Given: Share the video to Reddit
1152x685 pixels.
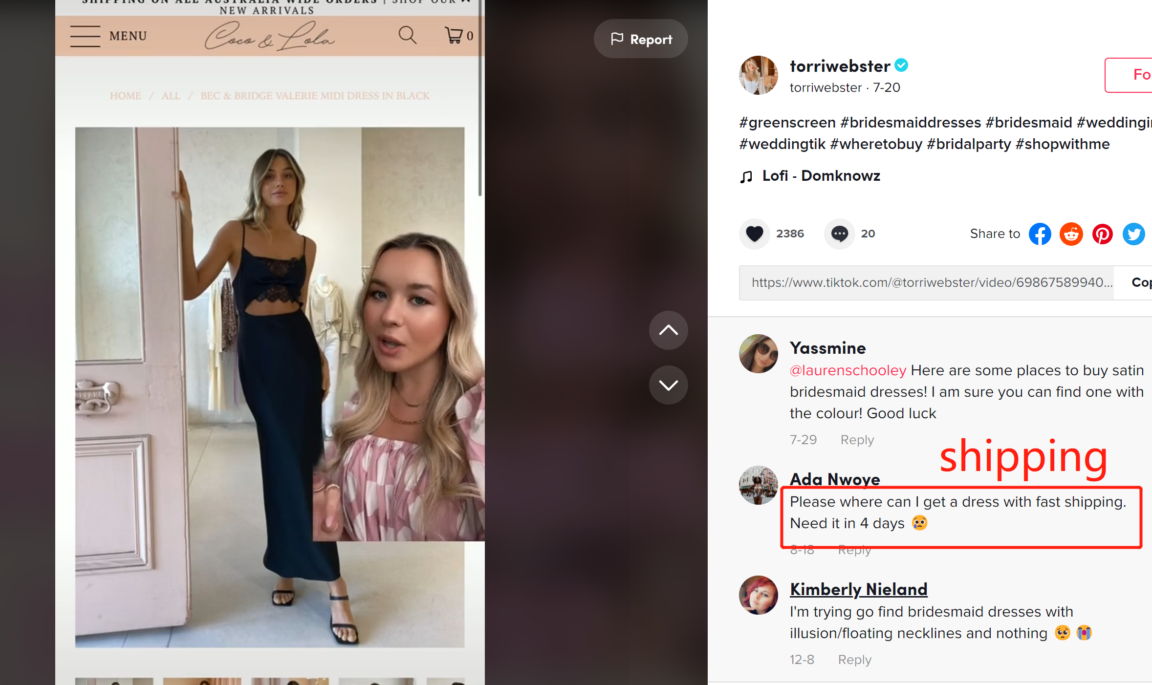Looking at the screenshot, I should click(1071, 234).
